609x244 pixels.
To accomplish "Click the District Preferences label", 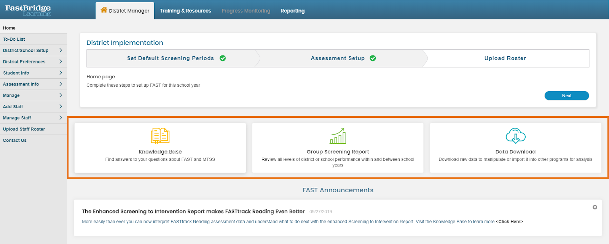I will (x=24, y=62).
